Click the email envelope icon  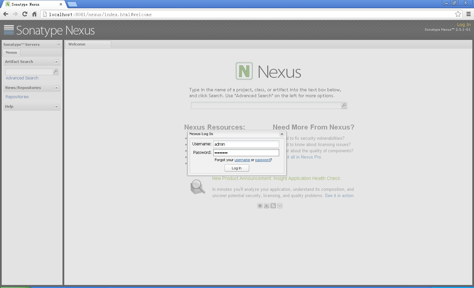click(280, 206)
